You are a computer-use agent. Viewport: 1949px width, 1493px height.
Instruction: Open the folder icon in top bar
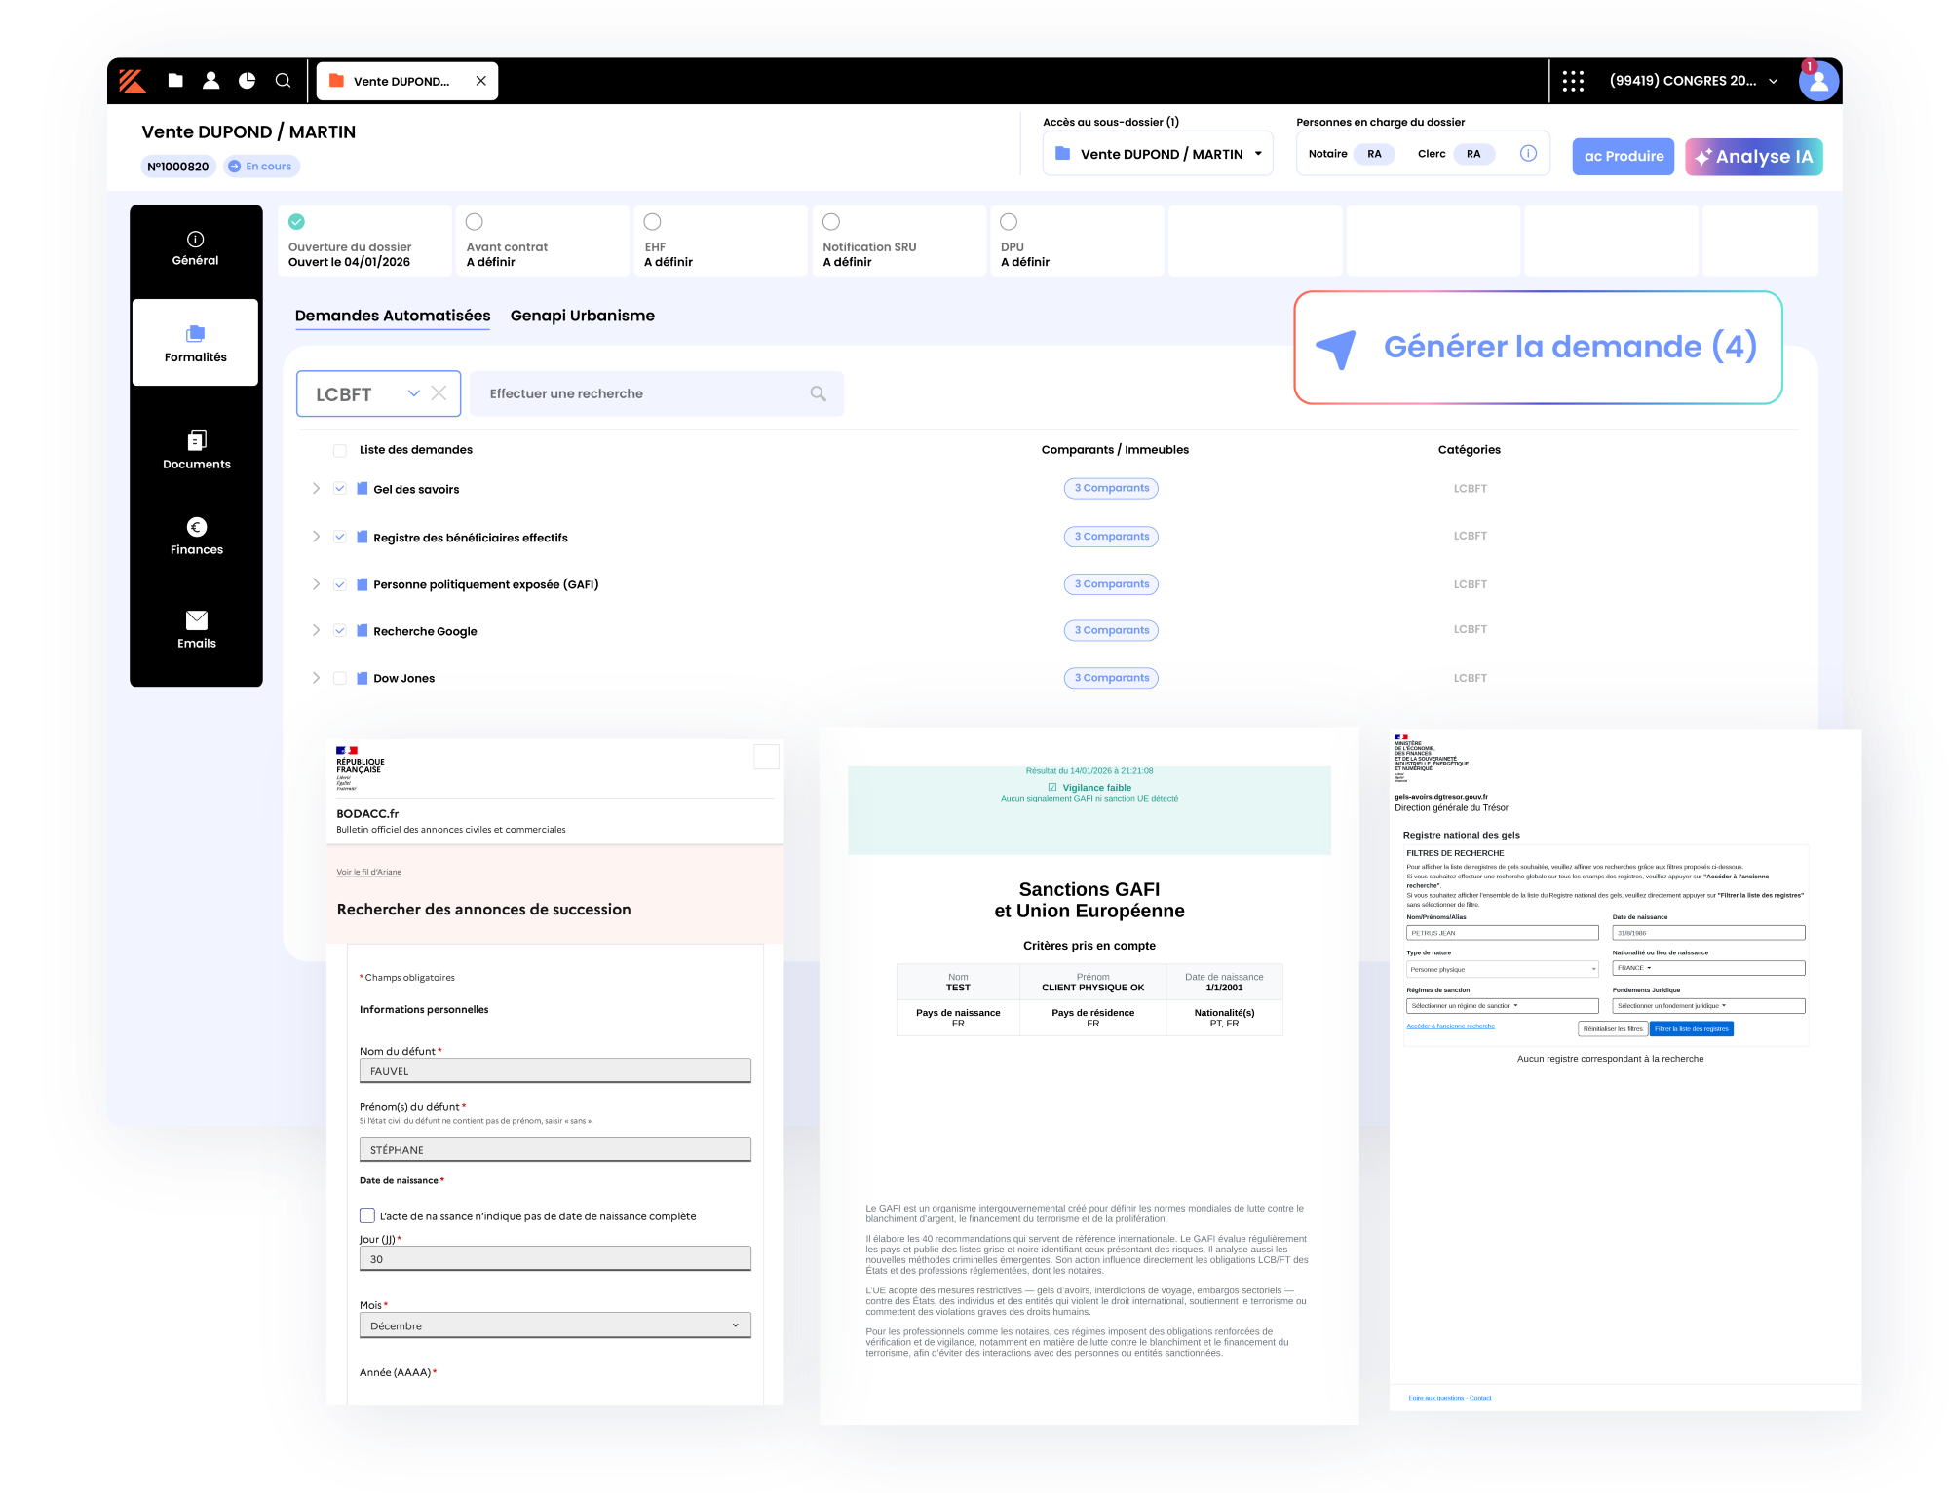175,81
